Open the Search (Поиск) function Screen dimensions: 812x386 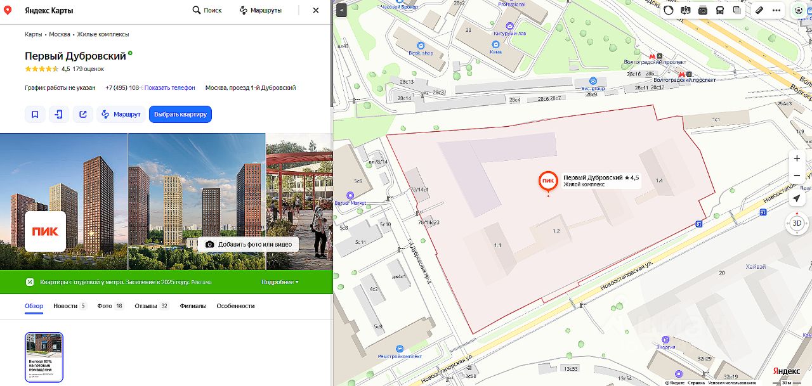coord(207,10)
